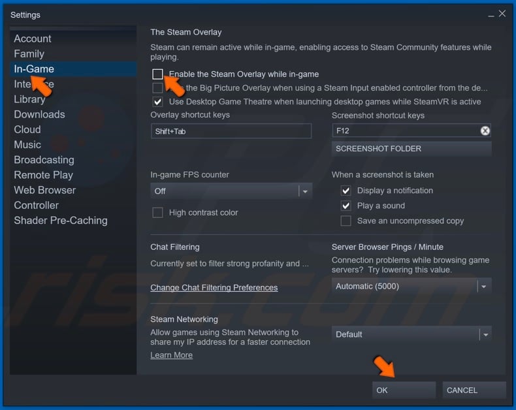
Task: Minimize the Settings window
Action: [x=491, y=14]
